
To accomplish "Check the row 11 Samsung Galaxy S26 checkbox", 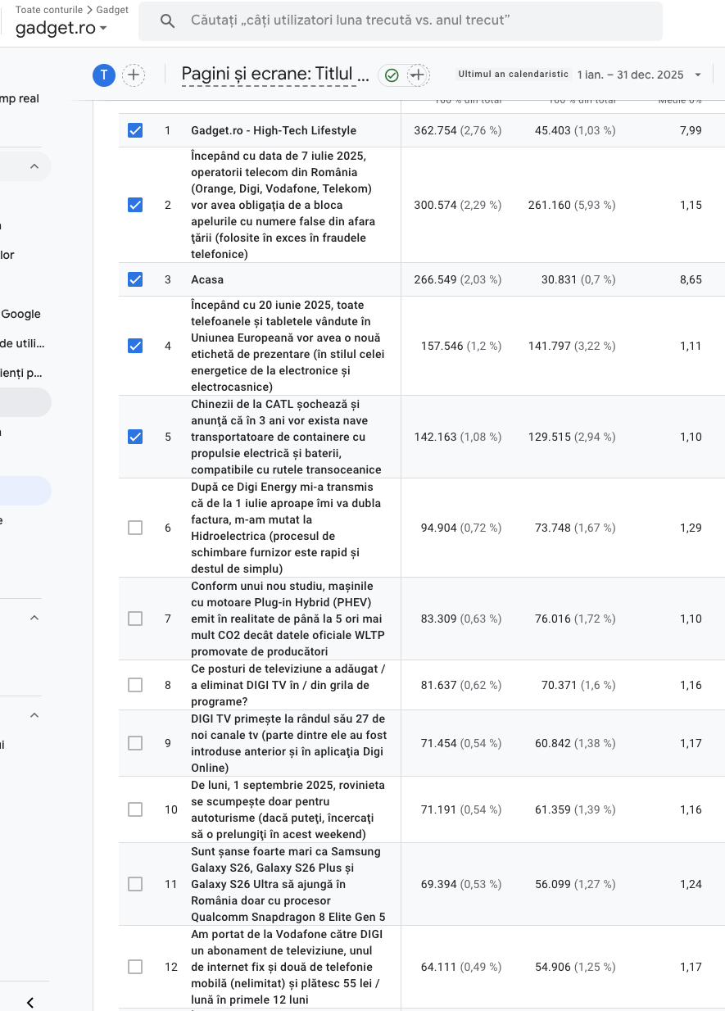I will (135, 884).
